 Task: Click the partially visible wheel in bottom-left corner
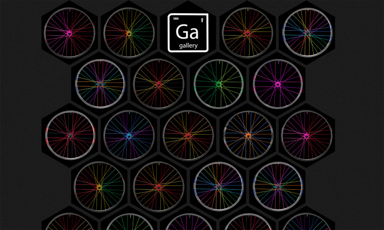[x=69, y=223]
